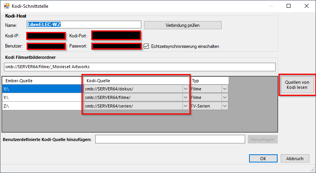Click the Kodi-Quelle column header

point(136,81)
